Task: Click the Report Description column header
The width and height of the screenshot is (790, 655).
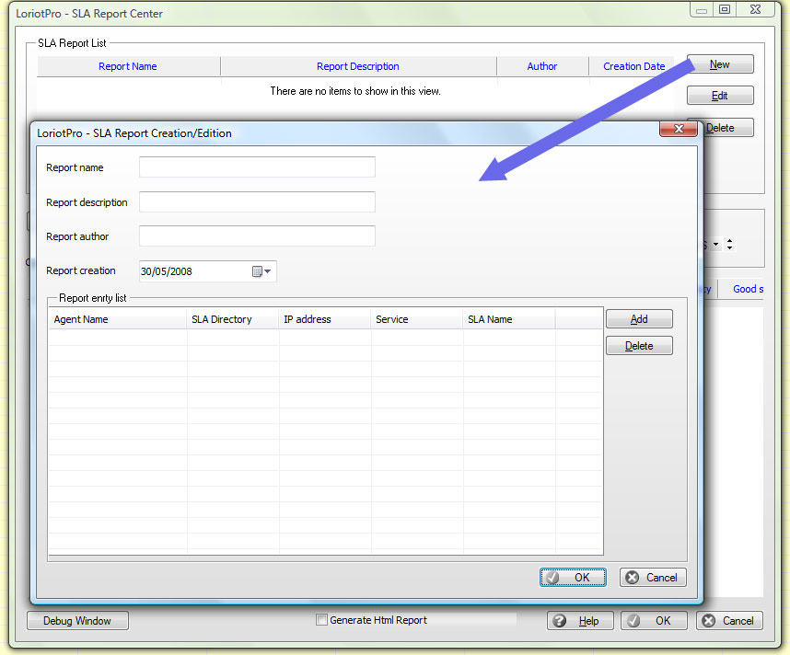Action: pos(358,66)
